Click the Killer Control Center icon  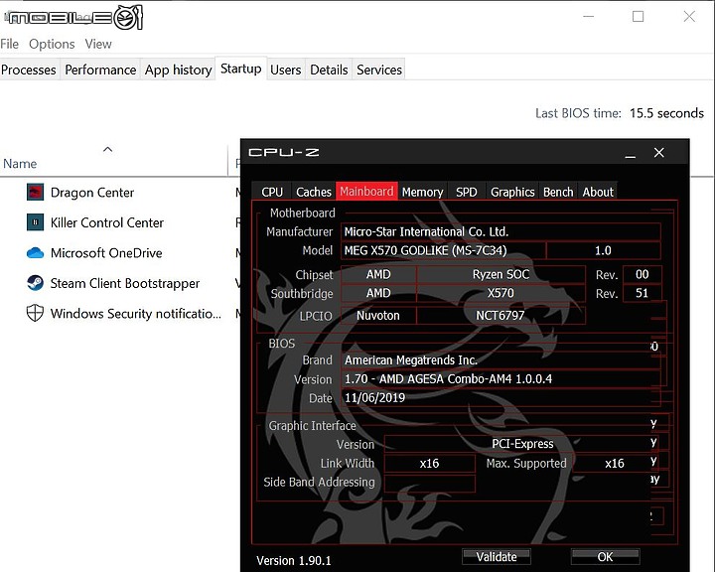point(35,222)
